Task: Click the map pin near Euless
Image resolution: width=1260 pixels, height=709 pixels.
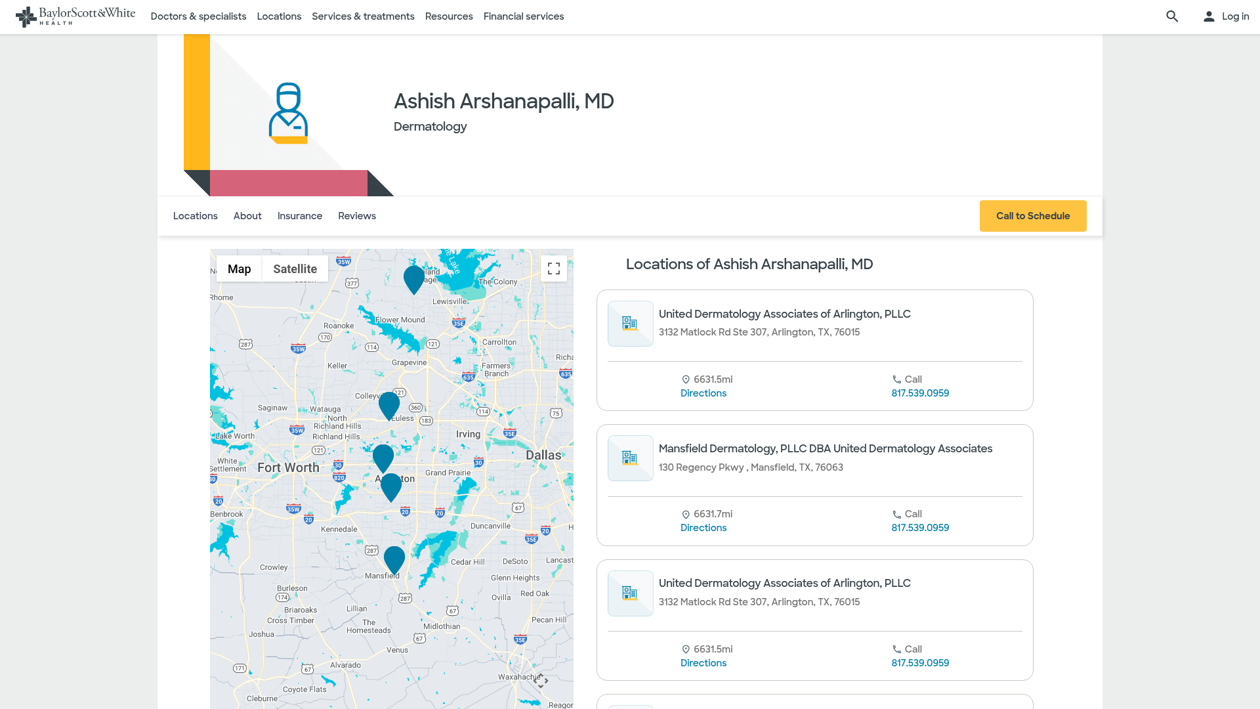Action: tap(388, 404)
